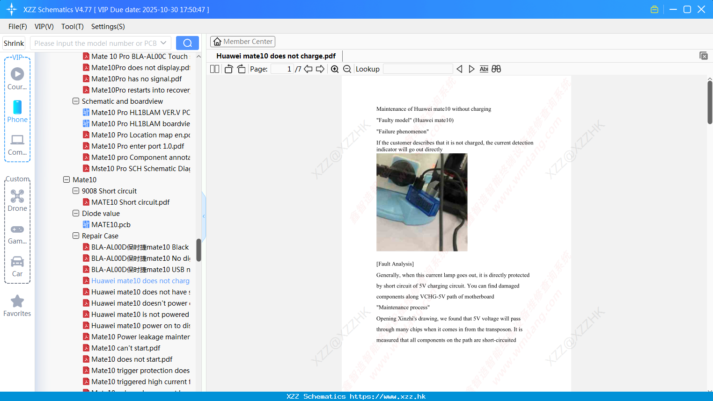Open Mate10 can't start.pdf
The image size is (713, 401).
click(125, 348)
